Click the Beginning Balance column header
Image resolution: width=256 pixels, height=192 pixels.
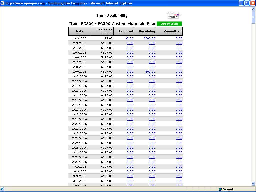tap(102, 31)
